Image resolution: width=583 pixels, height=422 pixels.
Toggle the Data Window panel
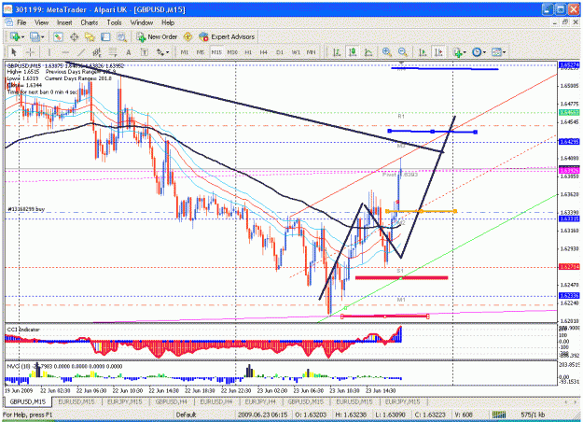pos(74,36)
